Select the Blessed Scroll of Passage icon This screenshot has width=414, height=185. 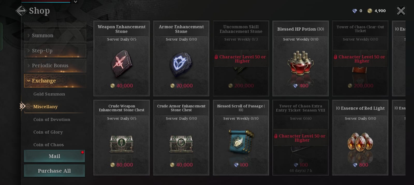click(x=241, y=142)
